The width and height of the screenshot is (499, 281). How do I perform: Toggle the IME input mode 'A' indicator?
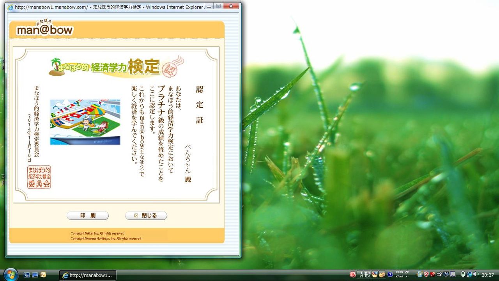tap(361, 274)
